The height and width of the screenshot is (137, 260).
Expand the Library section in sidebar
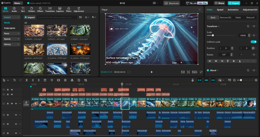(11, 44)
